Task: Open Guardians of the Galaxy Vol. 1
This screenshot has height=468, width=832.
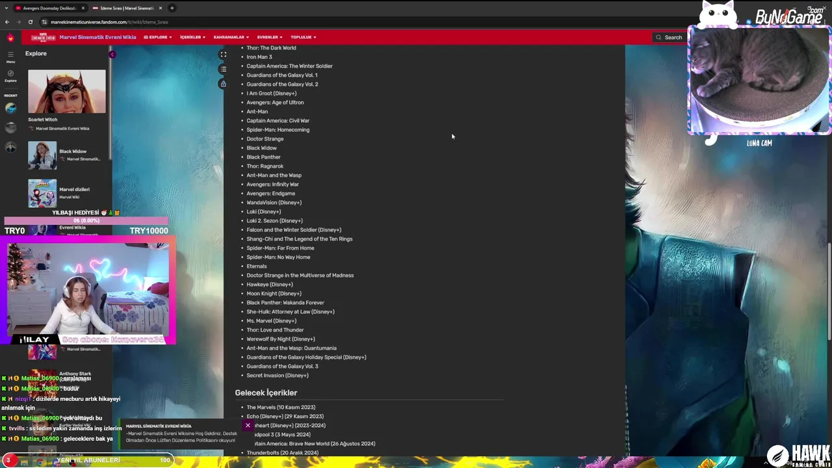Action: 282,75
